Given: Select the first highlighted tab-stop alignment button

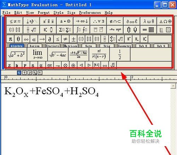Looking at the screenshot, I should (x=19, y=73).
